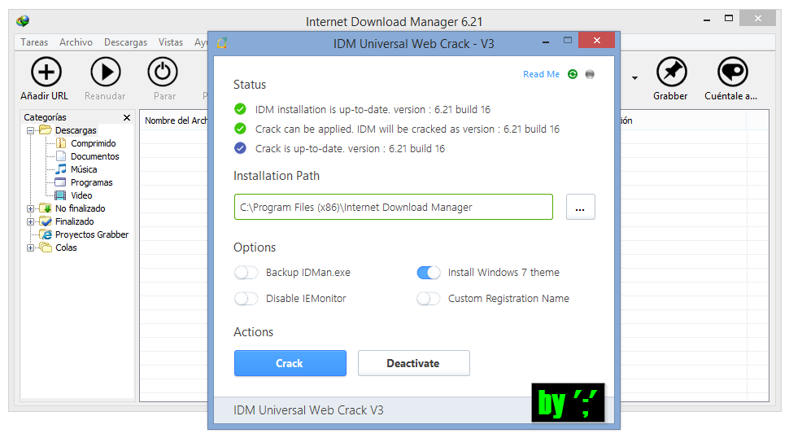This screenshot has height=438, width=789.
Task: Select the Proyectos Grabber item
Action: coord(92,234)
